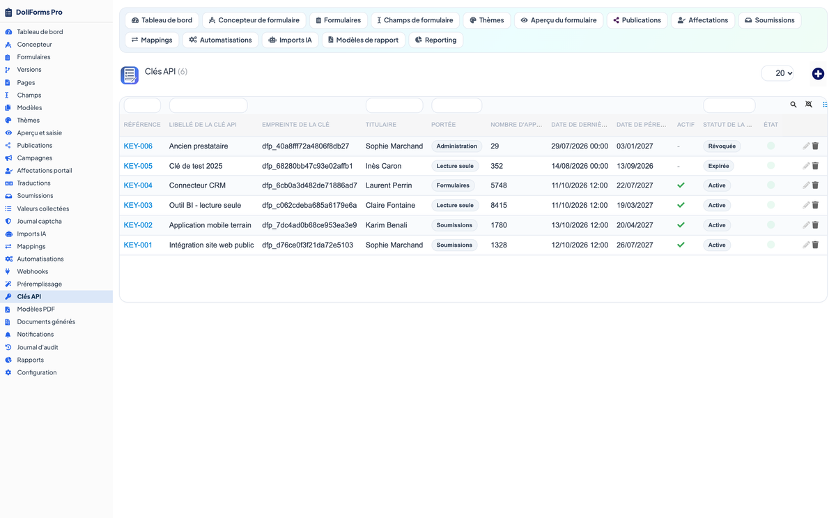Open the Portée filter field

457,105
